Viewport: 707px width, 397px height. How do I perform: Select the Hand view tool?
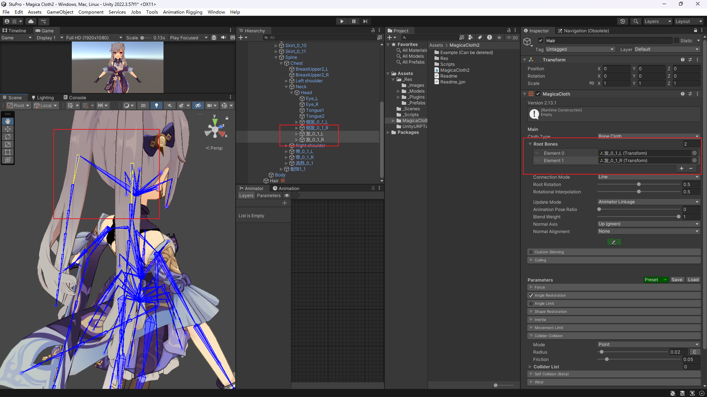[8, 121]
